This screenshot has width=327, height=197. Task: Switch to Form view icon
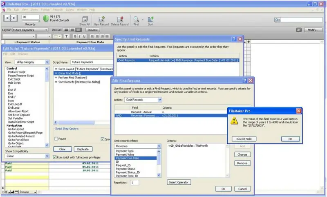(x=66, y=30)
